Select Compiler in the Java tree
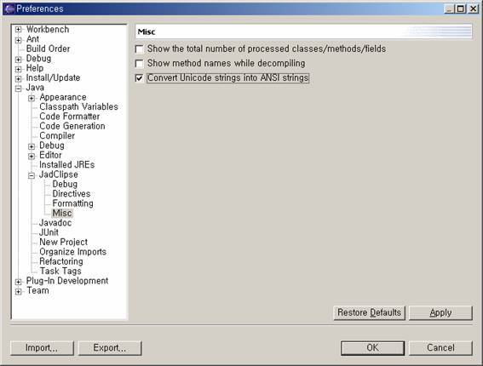Viewport: 483px width, 366px height. [57, 135]
